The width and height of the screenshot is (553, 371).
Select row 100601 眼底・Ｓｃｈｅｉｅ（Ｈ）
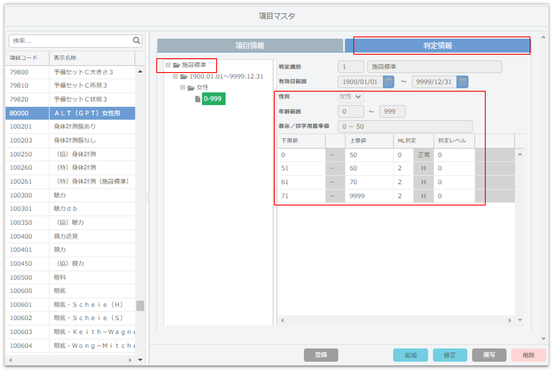(x=70, y=305)
